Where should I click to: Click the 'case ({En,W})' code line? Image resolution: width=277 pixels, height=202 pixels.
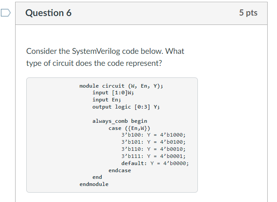tap(129, 128)
